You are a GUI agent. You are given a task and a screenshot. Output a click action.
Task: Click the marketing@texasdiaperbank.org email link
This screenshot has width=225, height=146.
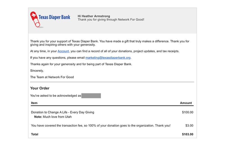[x=108, y=58]
